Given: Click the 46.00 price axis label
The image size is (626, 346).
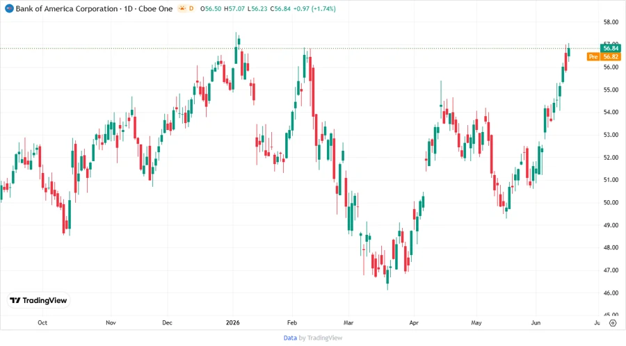Looking at the screenshot, I should (611, 293).
